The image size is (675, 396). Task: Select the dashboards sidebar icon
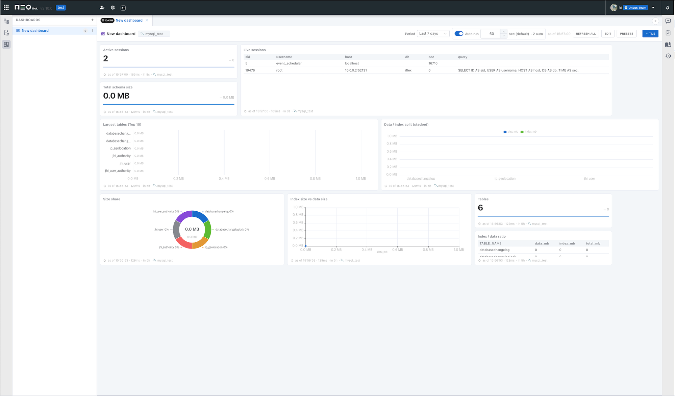6,44
